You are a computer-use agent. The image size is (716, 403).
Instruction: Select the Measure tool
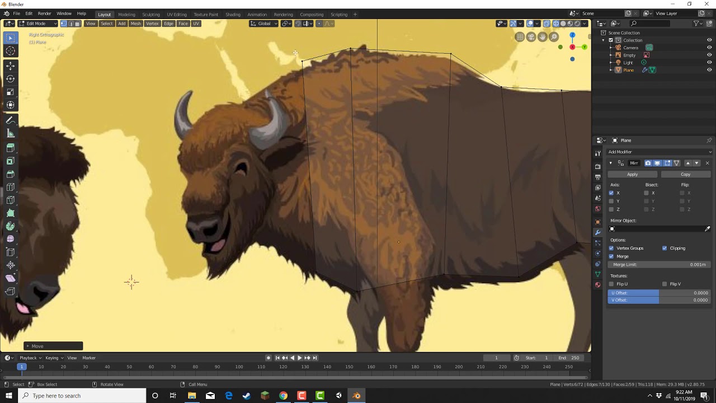coord(10,133)
